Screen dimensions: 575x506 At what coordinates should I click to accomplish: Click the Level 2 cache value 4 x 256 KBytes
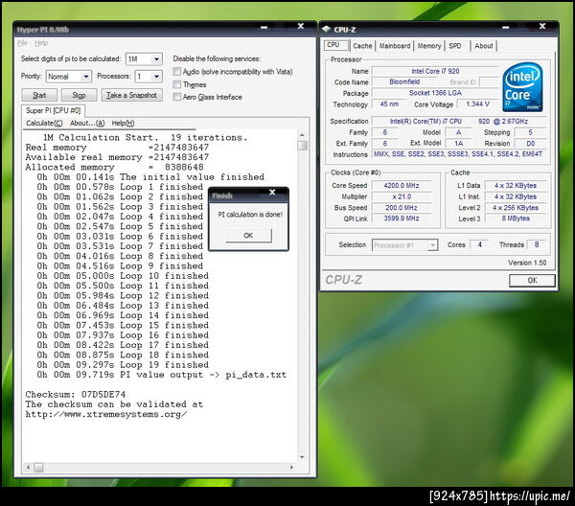(x=516, y=208)
